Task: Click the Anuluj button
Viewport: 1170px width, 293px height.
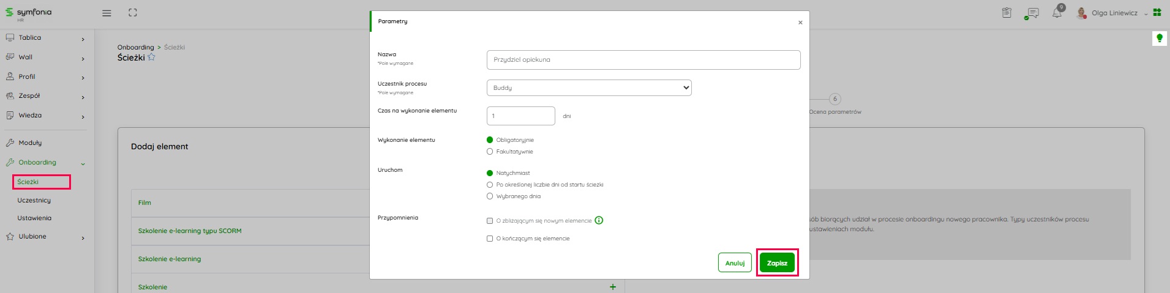Action: (x=735, y=263)
